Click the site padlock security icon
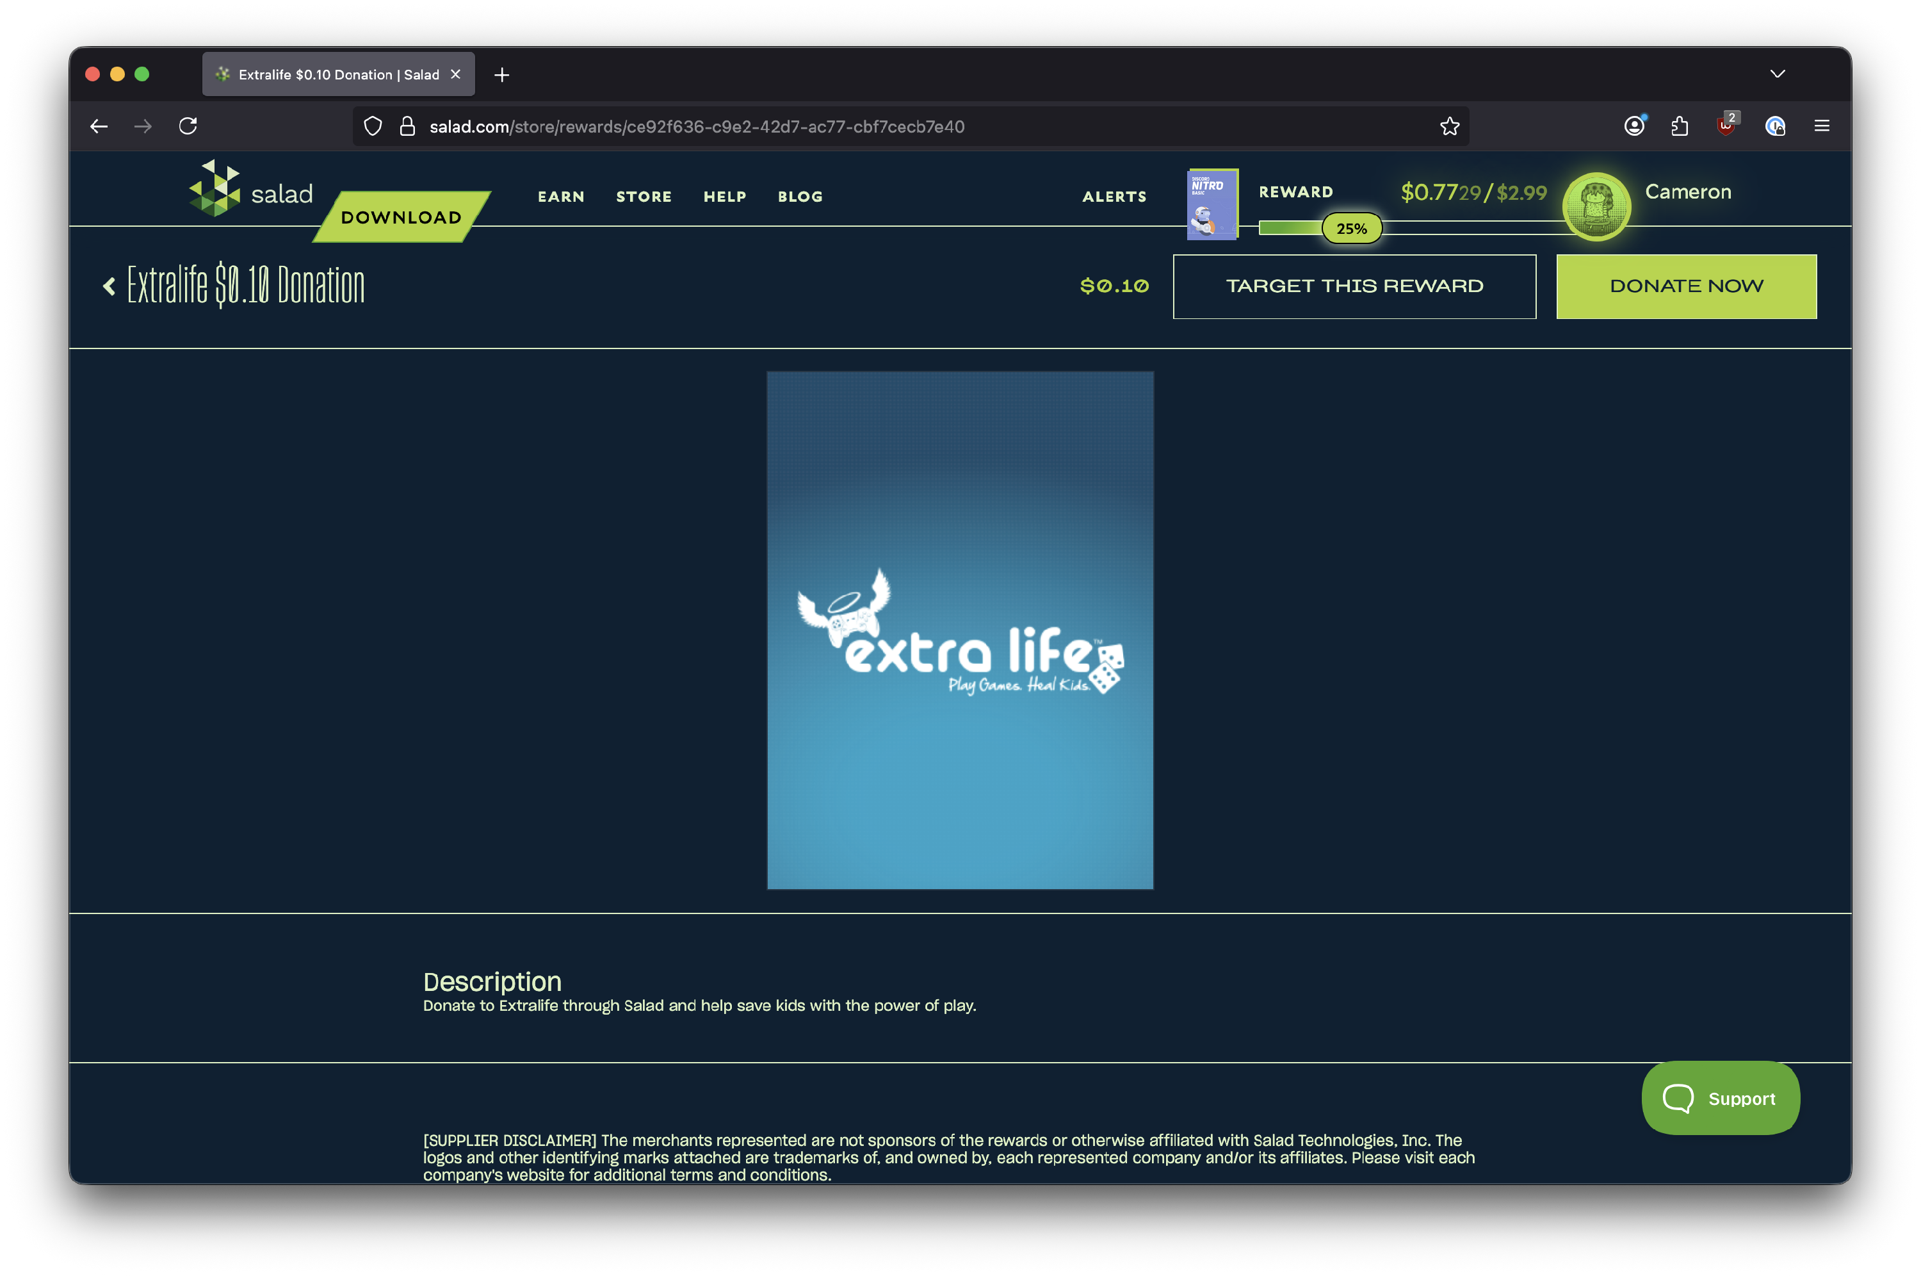The height and width of the screenshot is (1276, 1921). click(407, 126)
